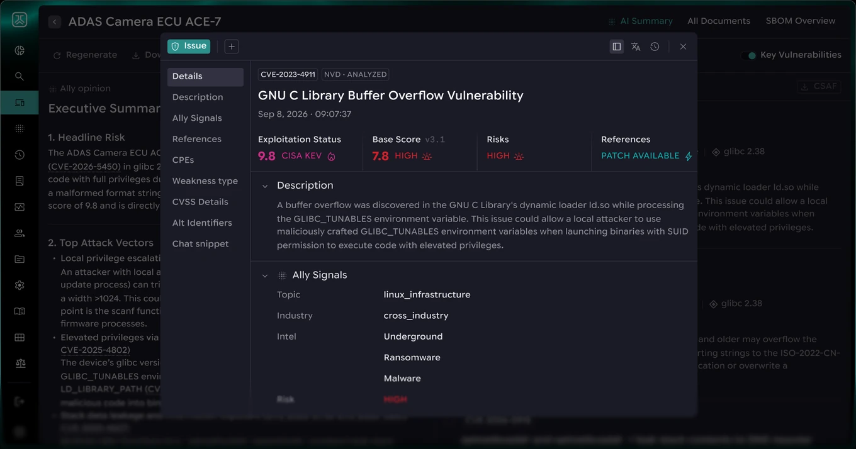Viewport: 856px width, 449px height.
Task: Click the 7.8 base score value
Action: 380,156
